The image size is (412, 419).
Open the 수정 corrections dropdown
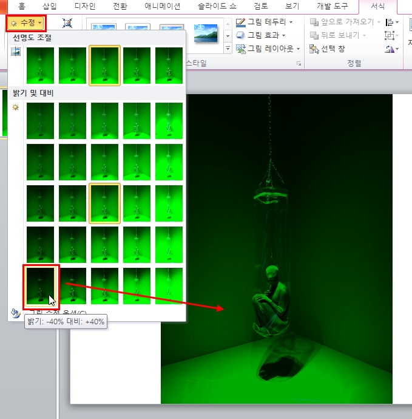tap(26, 23)
